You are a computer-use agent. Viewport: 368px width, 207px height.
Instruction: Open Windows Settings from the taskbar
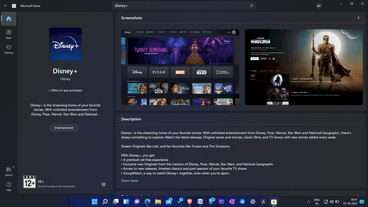[x=253, y=201]
